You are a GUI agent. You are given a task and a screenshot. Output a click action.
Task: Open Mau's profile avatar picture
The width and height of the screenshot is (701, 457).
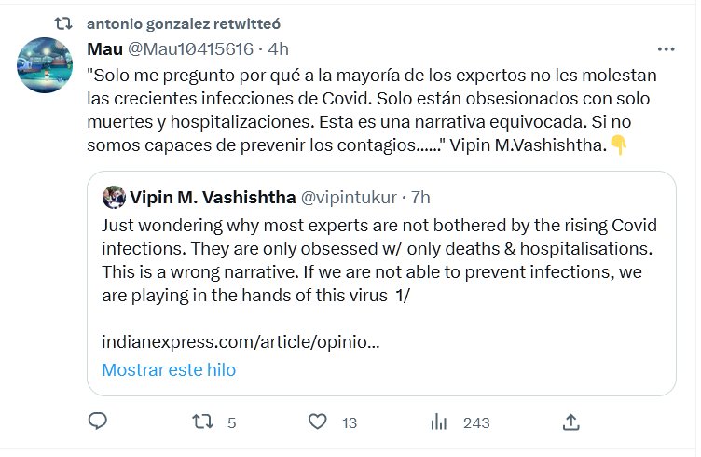[47, 65]
